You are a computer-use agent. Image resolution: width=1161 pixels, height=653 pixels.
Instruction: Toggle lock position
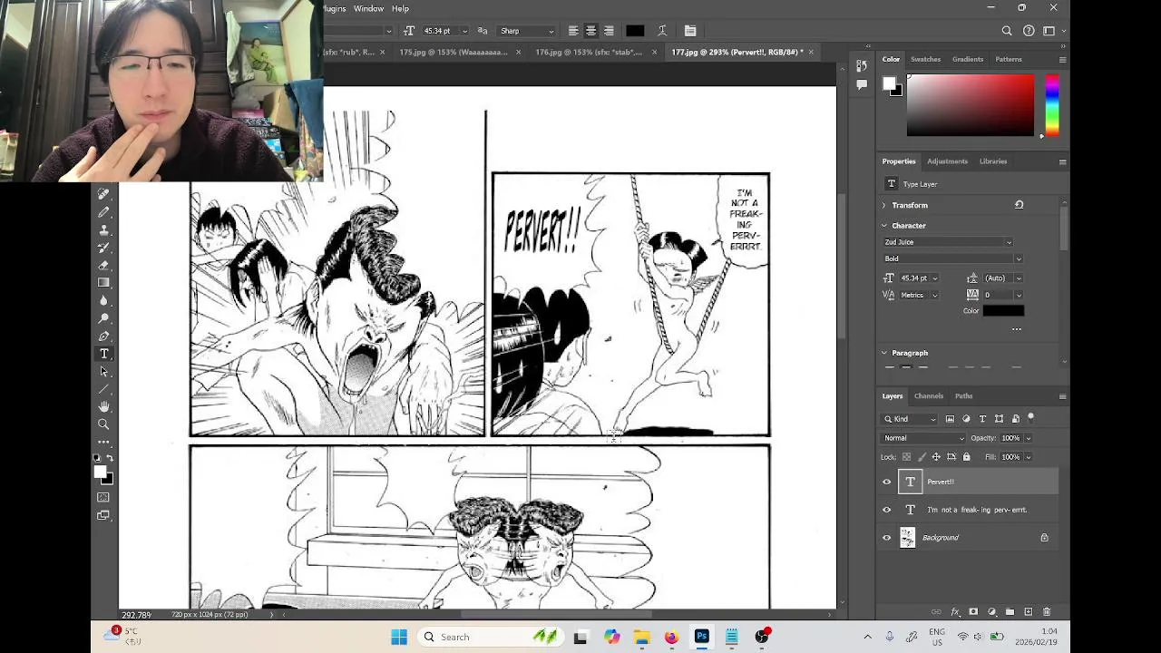tap(936, 457)
